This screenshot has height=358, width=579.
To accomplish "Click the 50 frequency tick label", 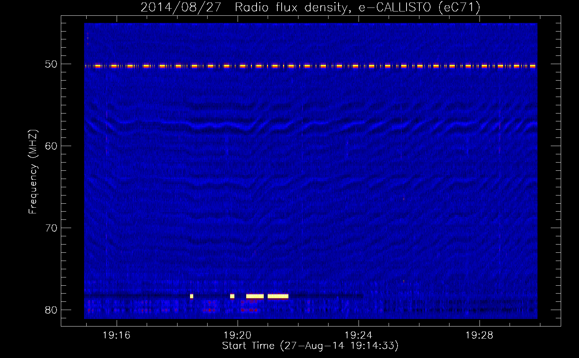I will 51,64.
